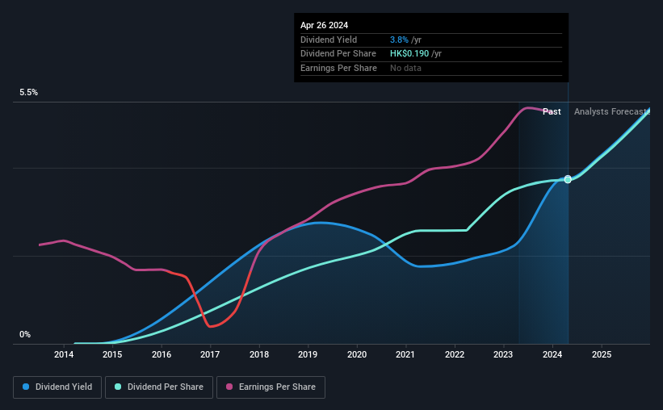Click the 5.5% y-axis label
This screenshot has height=410, width=663.
point(29,93)
